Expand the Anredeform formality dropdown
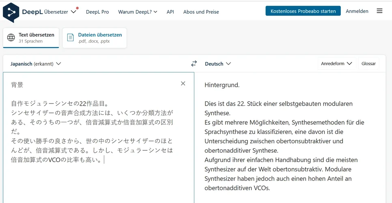 click(336, 64)
